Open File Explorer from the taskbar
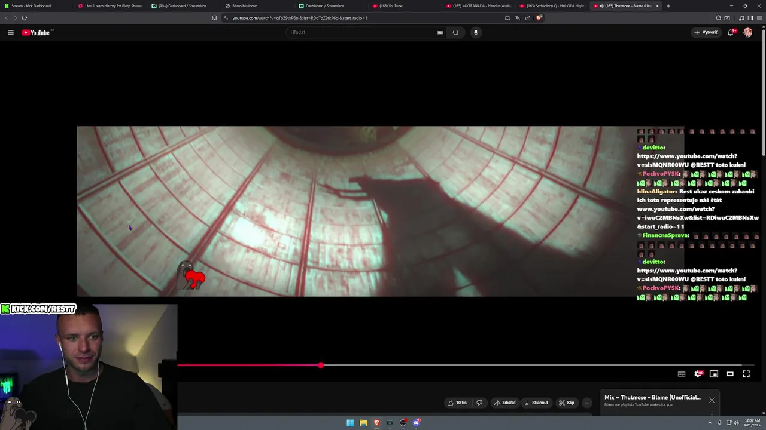Screen dimensions: 766x430 (363, 423)
